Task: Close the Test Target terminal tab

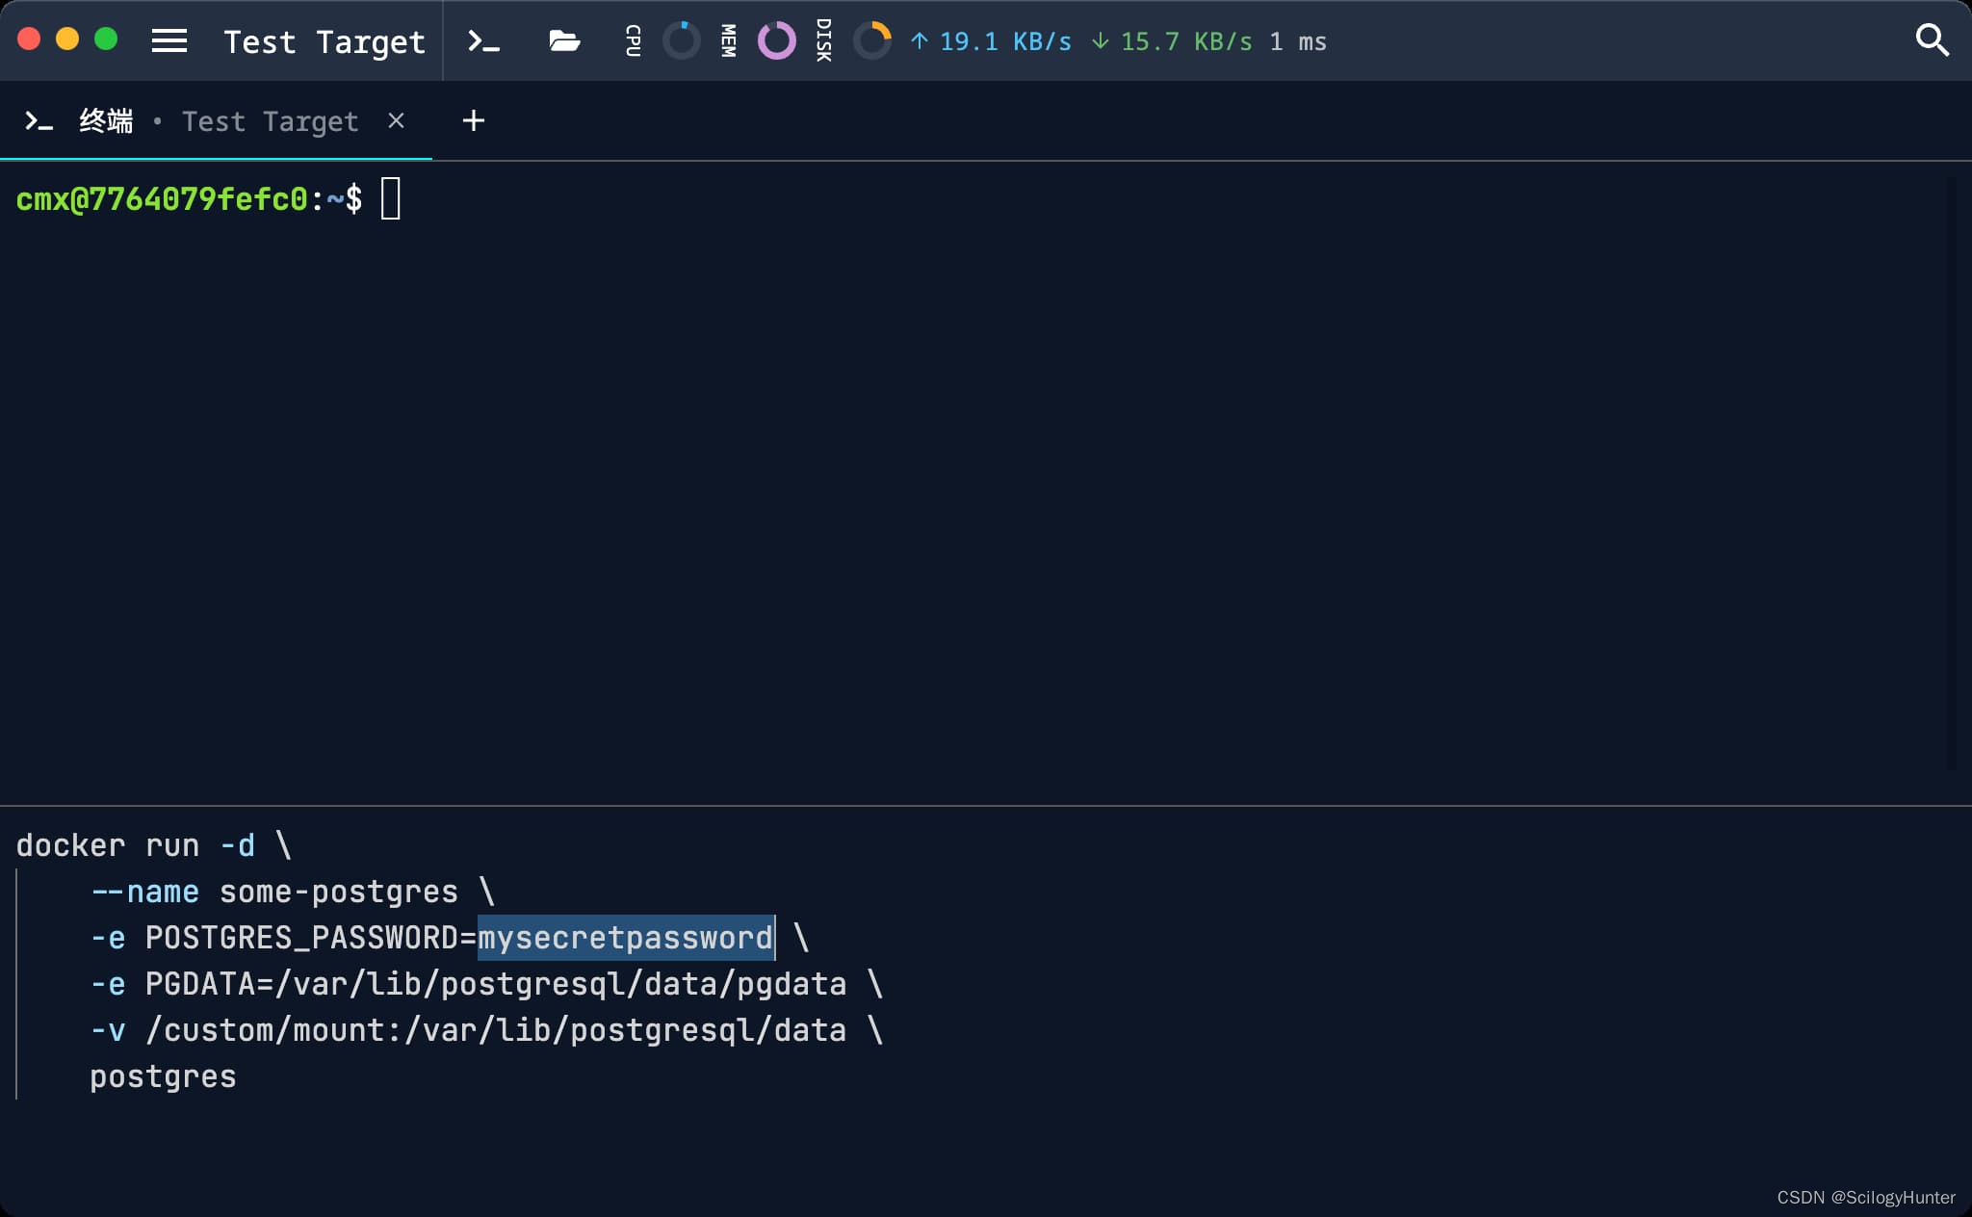Action: [x=396, y=121]
